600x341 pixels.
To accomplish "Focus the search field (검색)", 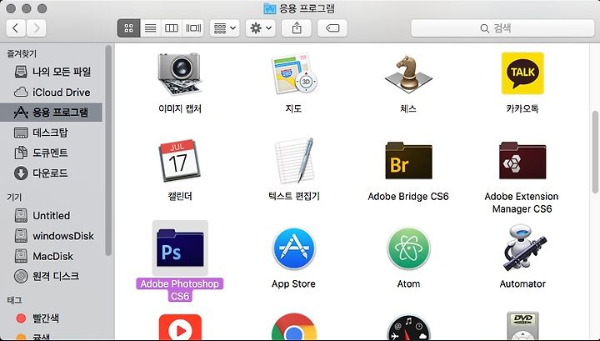I will pyautogui.click(x=502, y=28).
